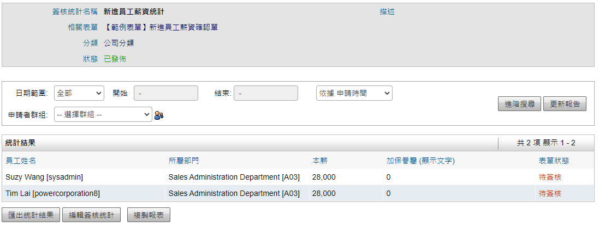Click the 加保眷屬 (顯示文字) column header
Image resolution: width=599 pixels, height=227 pixels.
click(420, 161)
